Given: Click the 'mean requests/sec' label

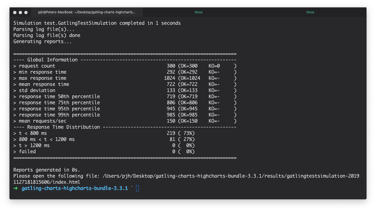Looking at the screenshot, I should 43,121.
